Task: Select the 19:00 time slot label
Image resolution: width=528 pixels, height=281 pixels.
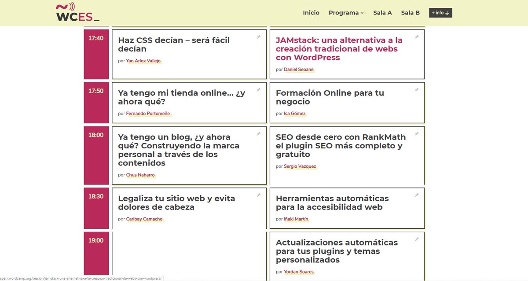Action: click(96, 240)
